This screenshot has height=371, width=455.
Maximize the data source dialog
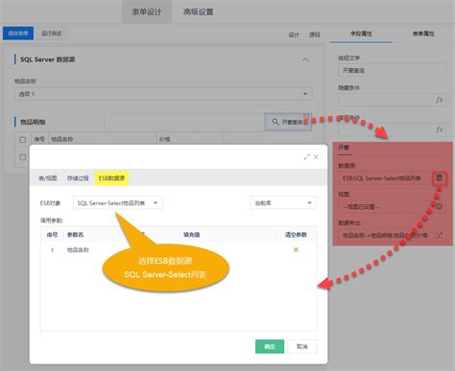pyautogui.click(x=307, y=157)
